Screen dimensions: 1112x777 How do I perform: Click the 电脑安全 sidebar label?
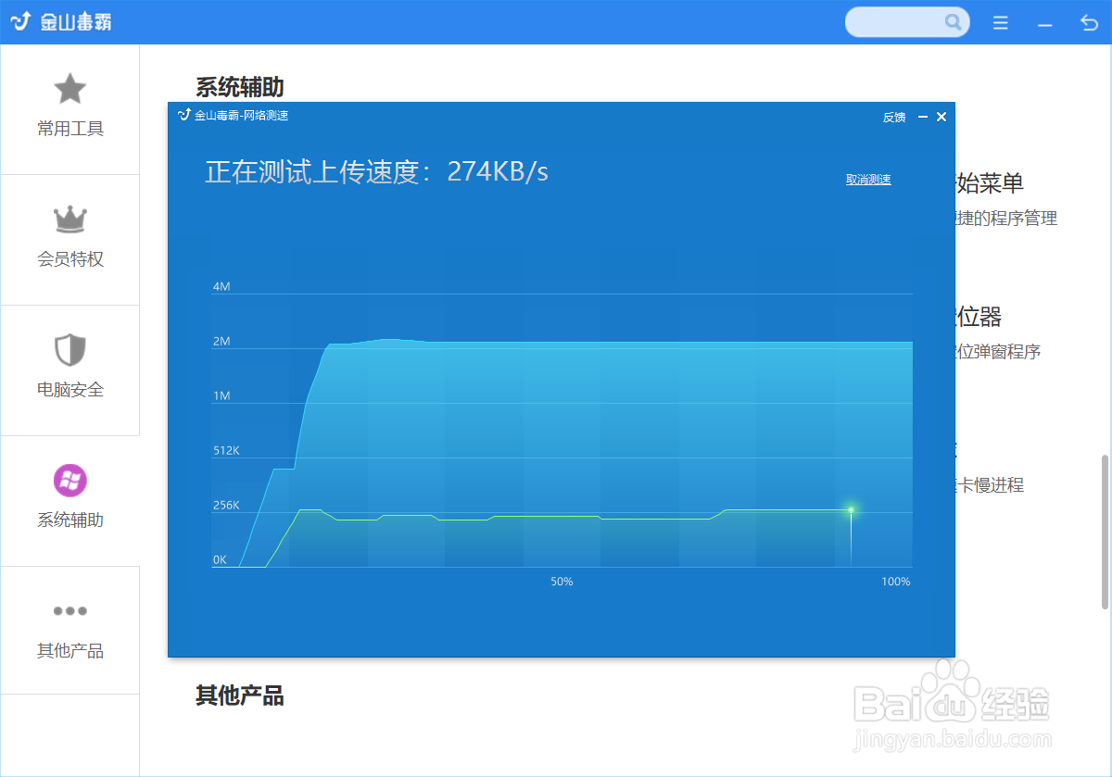click(70, 390)
